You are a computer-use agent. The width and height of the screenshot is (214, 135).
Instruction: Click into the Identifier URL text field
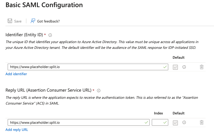point(82,67)
